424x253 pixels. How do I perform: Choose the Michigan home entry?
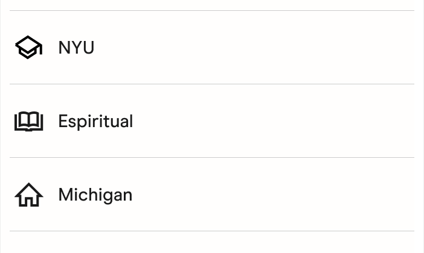(x=95, y=195)
